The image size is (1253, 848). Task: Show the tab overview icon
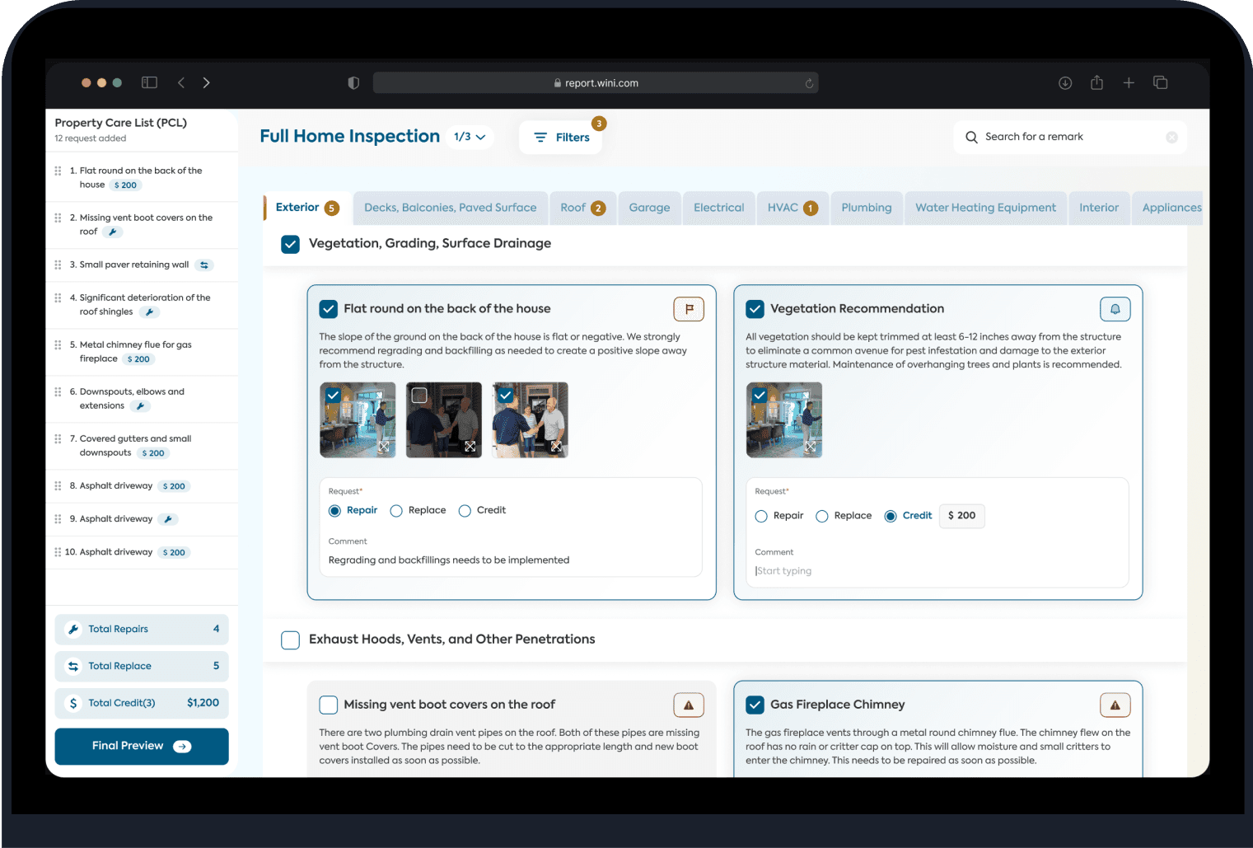(x=1161, y=82)
